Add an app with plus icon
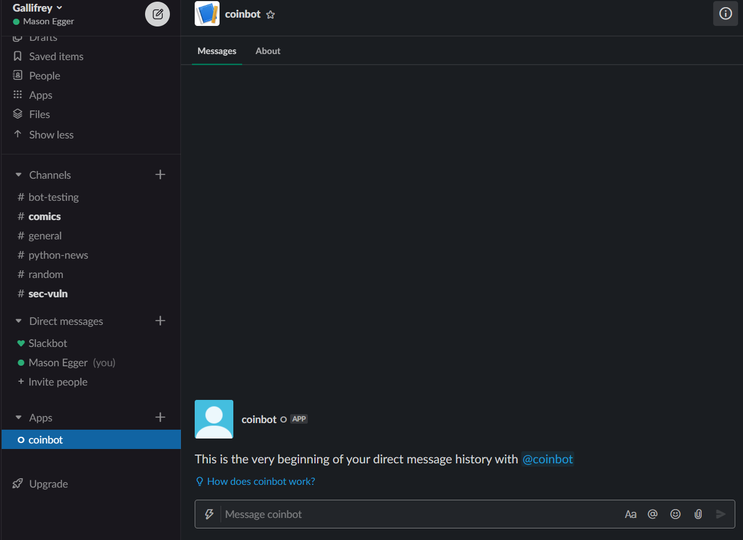The width and height of the screenshot is (743, 540). (160, 417)
